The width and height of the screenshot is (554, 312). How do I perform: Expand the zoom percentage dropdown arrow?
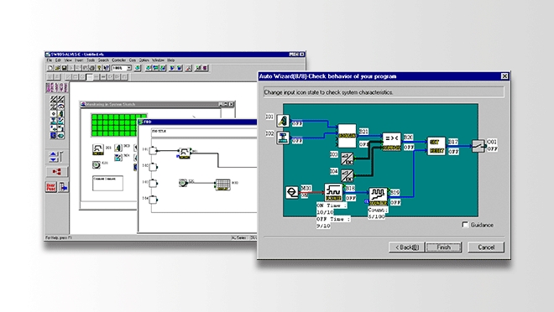pos(129,68)
